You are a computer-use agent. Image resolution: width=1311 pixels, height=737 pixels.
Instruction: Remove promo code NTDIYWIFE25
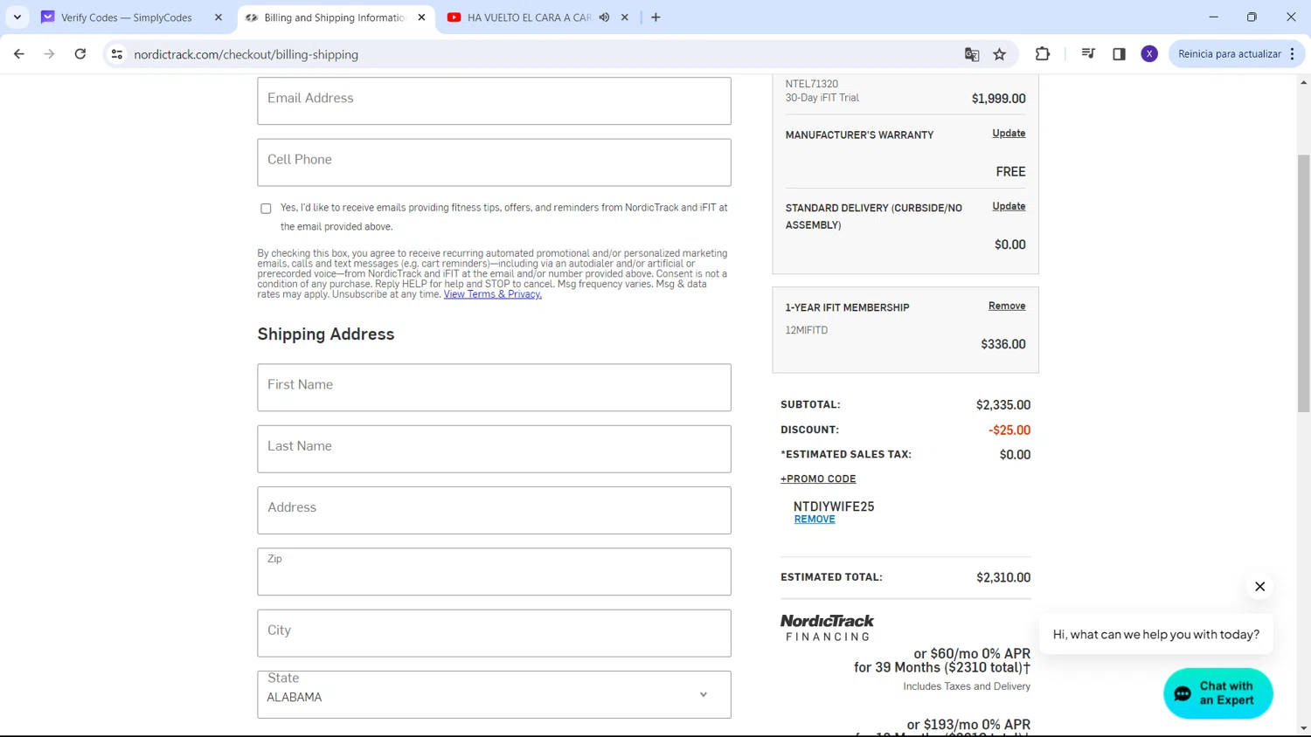click(815, 519)
